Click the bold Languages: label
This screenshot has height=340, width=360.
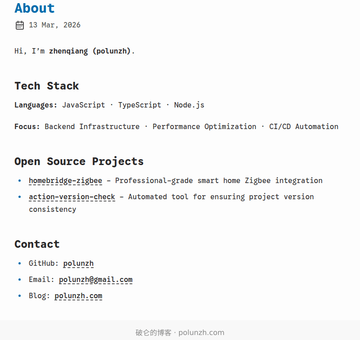[x=36, y=105]
